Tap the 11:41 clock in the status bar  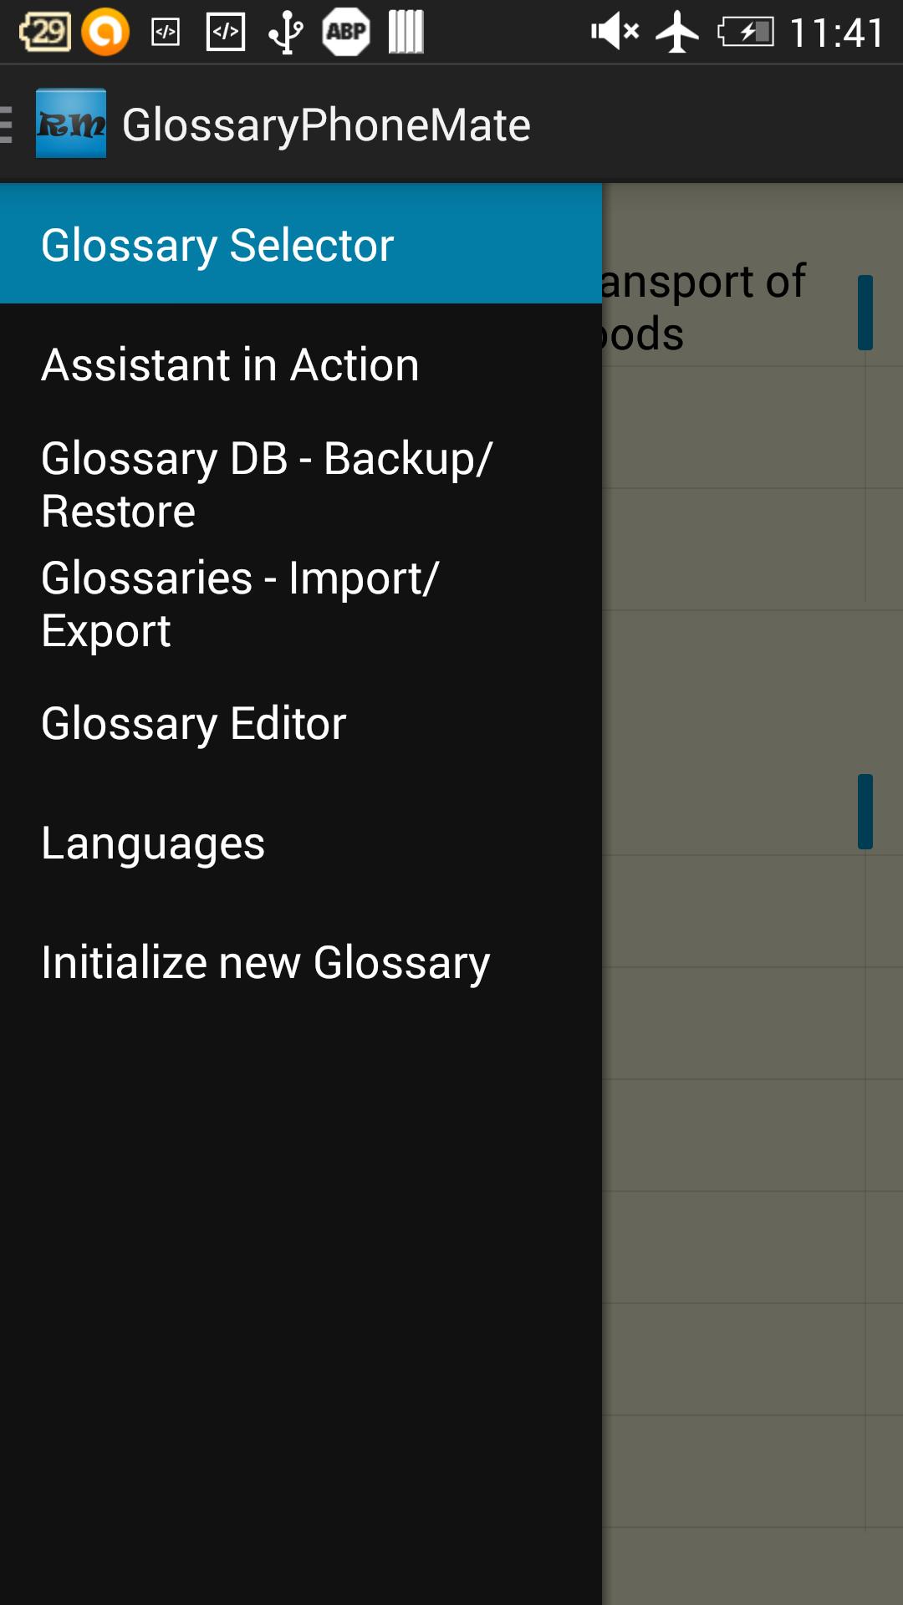[834, 32]
